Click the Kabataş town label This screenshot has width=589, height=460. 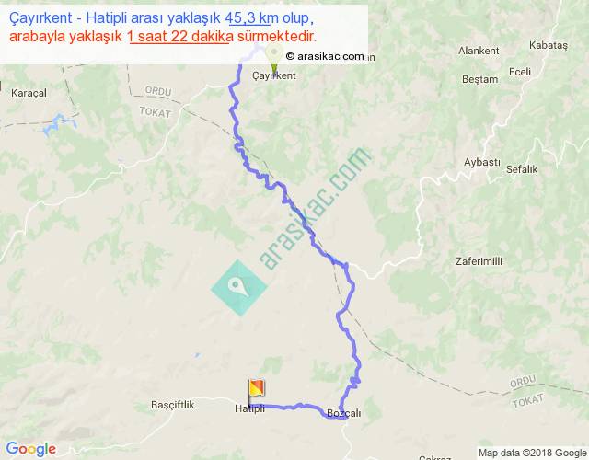click(x=549, y=45)
